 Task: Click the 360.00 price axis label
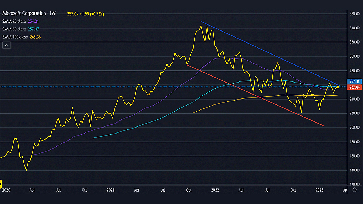pos(354,14)
